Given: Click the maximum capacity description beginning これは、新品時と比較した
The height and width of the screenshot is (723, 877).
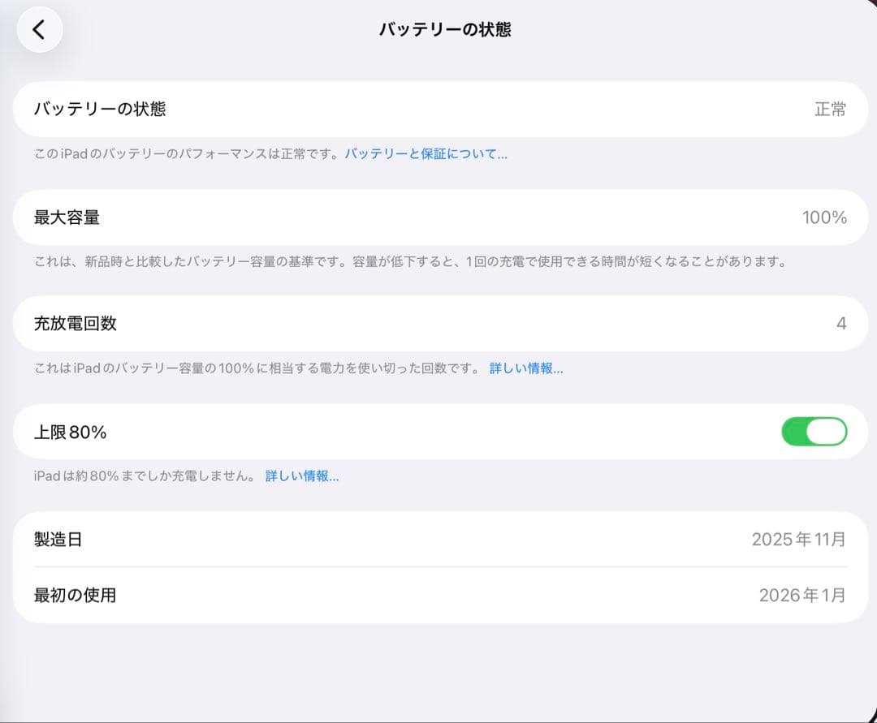Looking at the screenshot, I should tap(412, 261).
